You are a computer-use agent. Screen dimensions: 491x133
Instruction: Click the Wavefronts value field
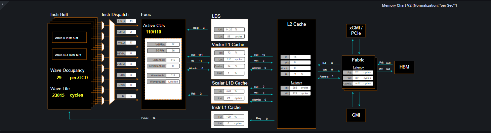coord(173,76)
